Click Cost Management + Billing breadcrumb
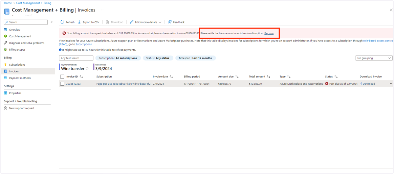Image resolution: width=394 pixels, height=174 pixels. (x=34, y=3)
